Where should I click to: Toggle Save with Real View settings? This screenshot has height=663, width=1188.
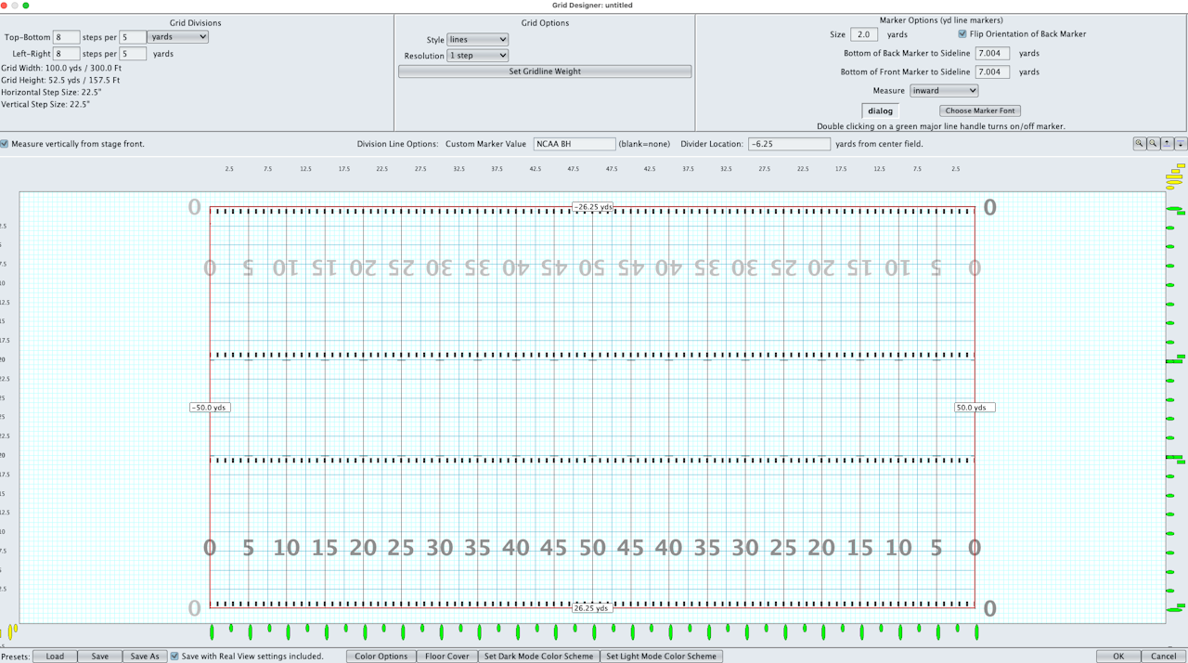[174, 656]
